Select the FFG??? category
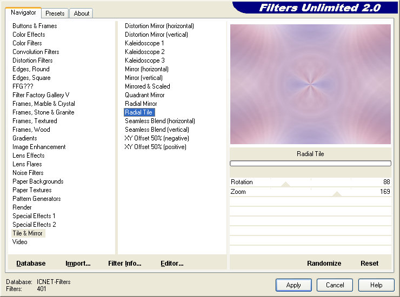Image resolution: width=400 pixels, height=297 pixels. 23,86
